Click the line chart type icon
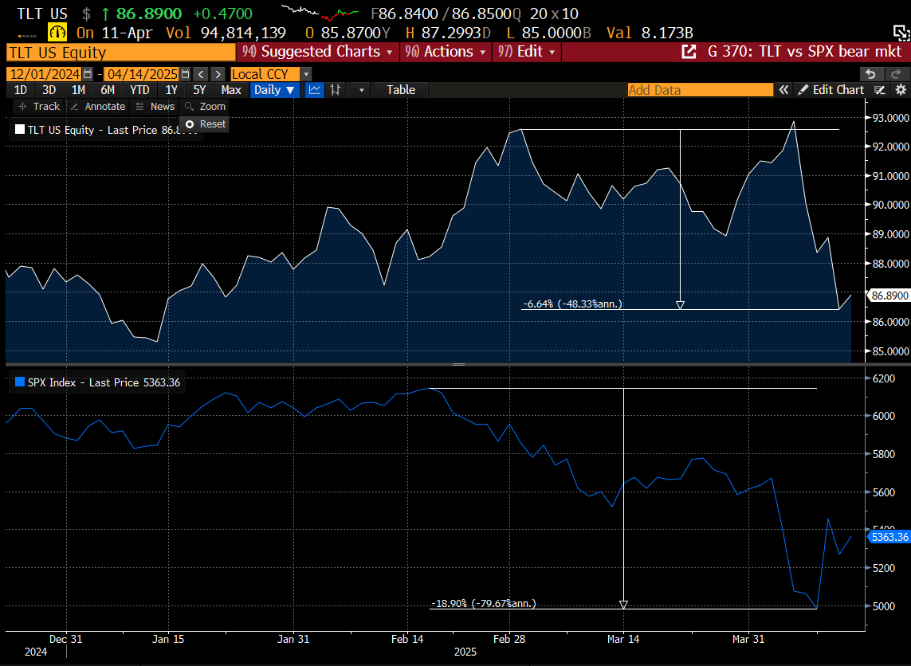The width and height of the screenshot is (911, 666). click(314, 90)
